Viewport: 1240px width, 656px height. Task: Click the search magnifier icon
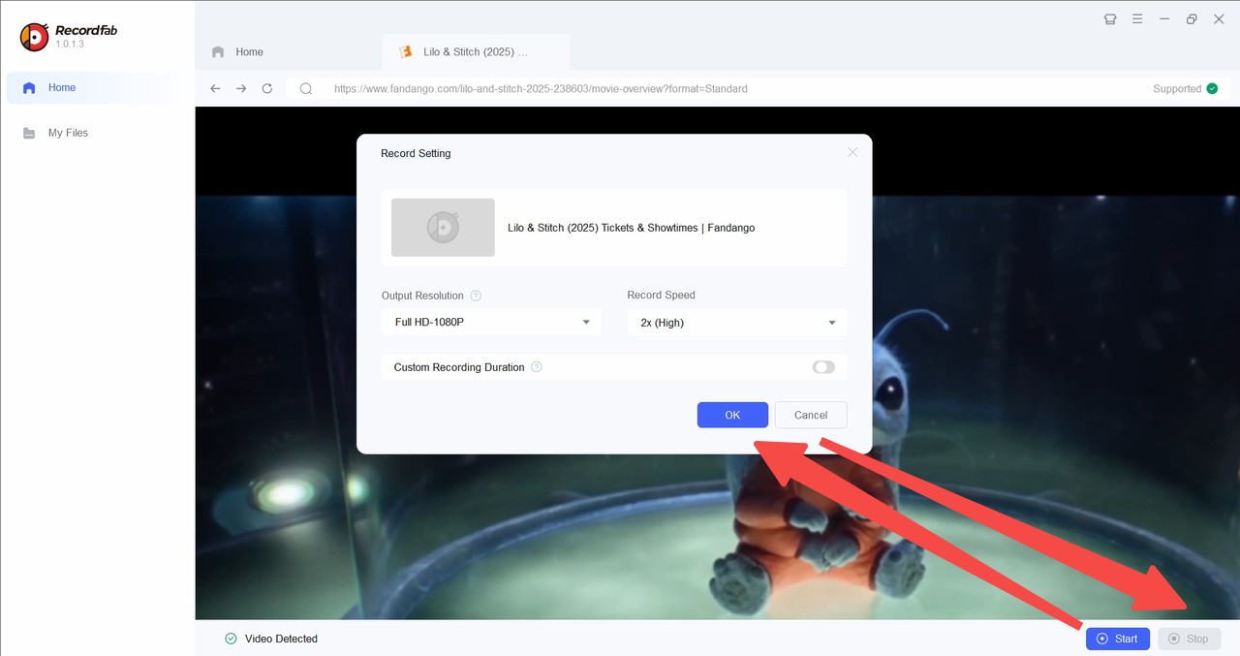tap(306, 88)
